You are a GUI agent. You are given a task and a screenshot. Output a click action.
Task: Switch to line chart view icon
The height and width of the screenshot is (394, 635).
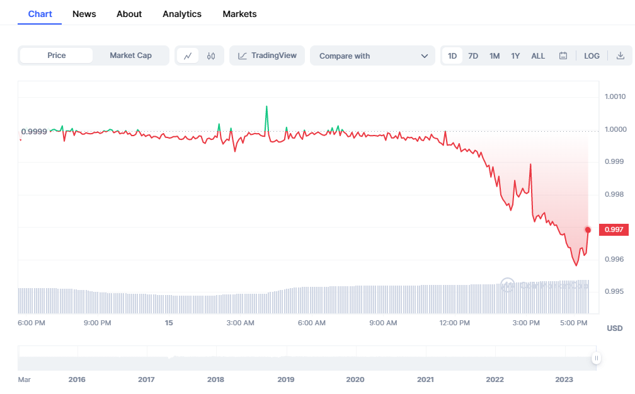click(x=188, y=56)
